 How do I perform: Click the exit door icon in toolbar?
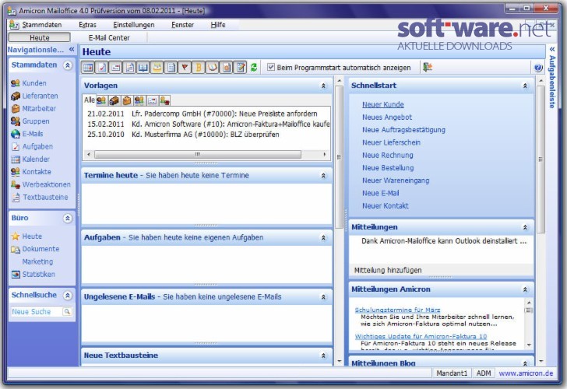[428, 67]
